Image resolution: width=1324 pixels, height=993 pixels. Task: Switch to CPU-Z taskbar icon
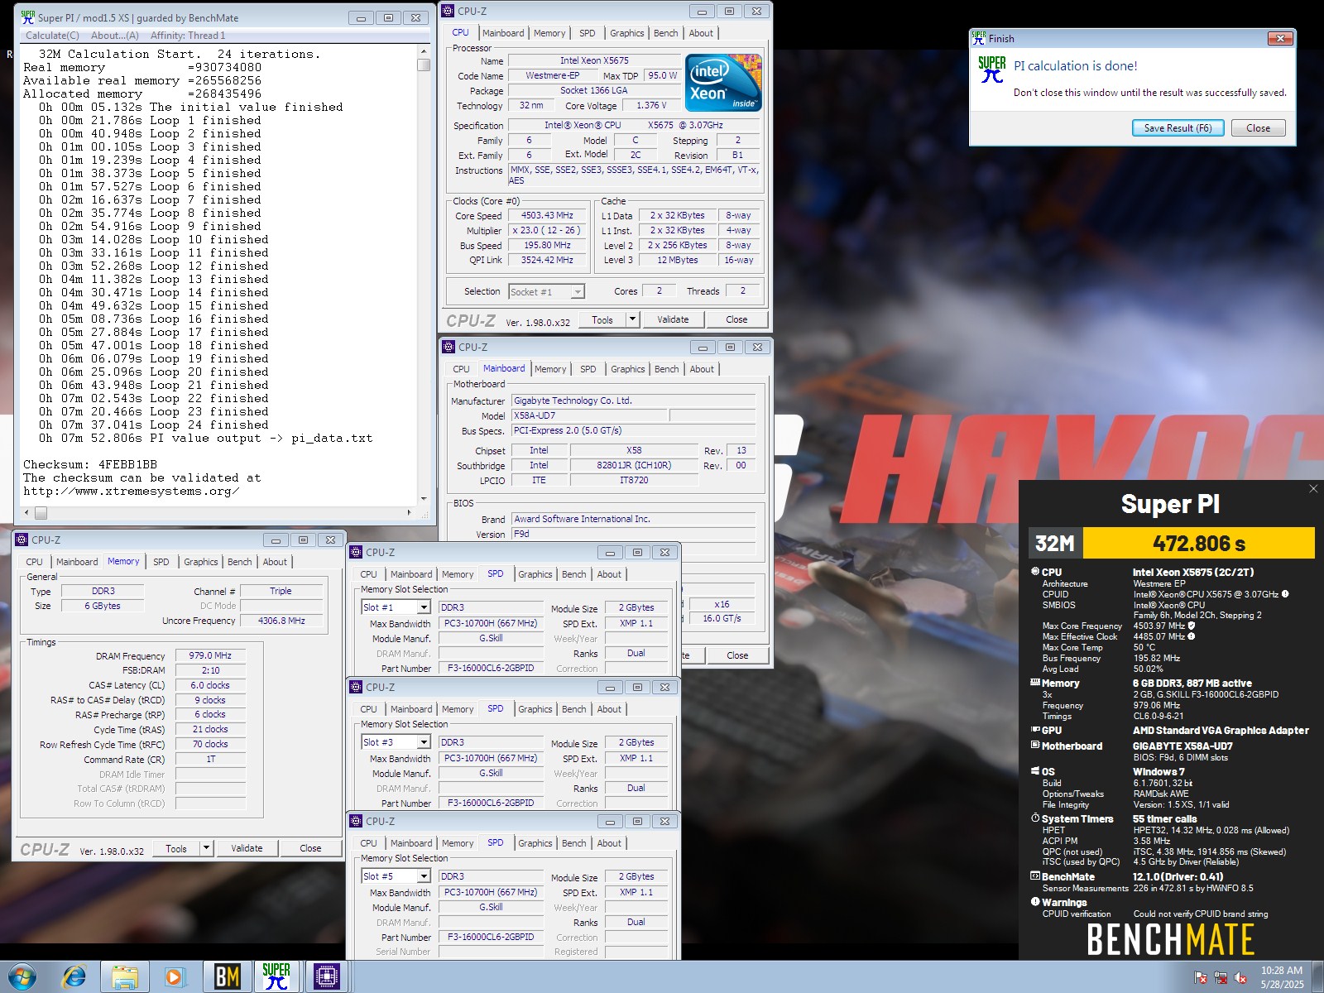tap(327, 977)
